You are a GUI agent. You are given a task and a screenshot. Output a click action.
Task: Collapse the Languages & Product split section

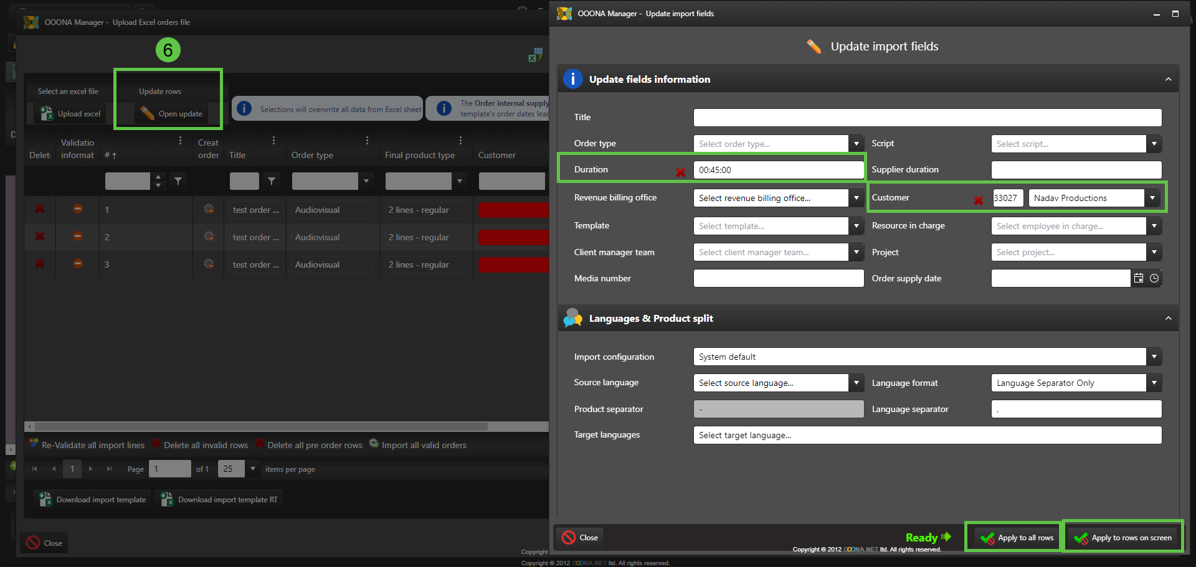coord(1168,318)
